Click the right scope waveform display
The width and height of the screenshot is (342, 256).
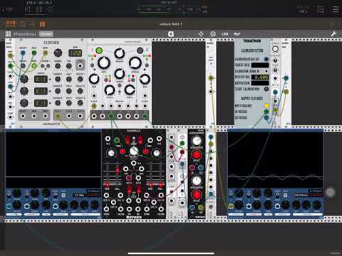276,160
